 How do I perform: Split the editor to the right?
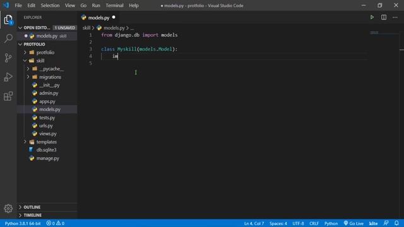point(384,17)
